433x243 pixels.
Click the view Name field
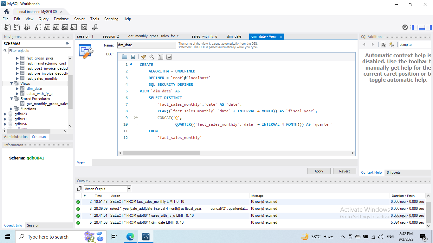pyautogui.click(x=146, y=45)
